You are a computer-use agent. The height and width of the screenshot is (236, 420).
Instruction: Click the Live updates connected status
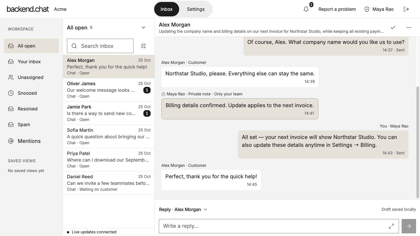92,232
